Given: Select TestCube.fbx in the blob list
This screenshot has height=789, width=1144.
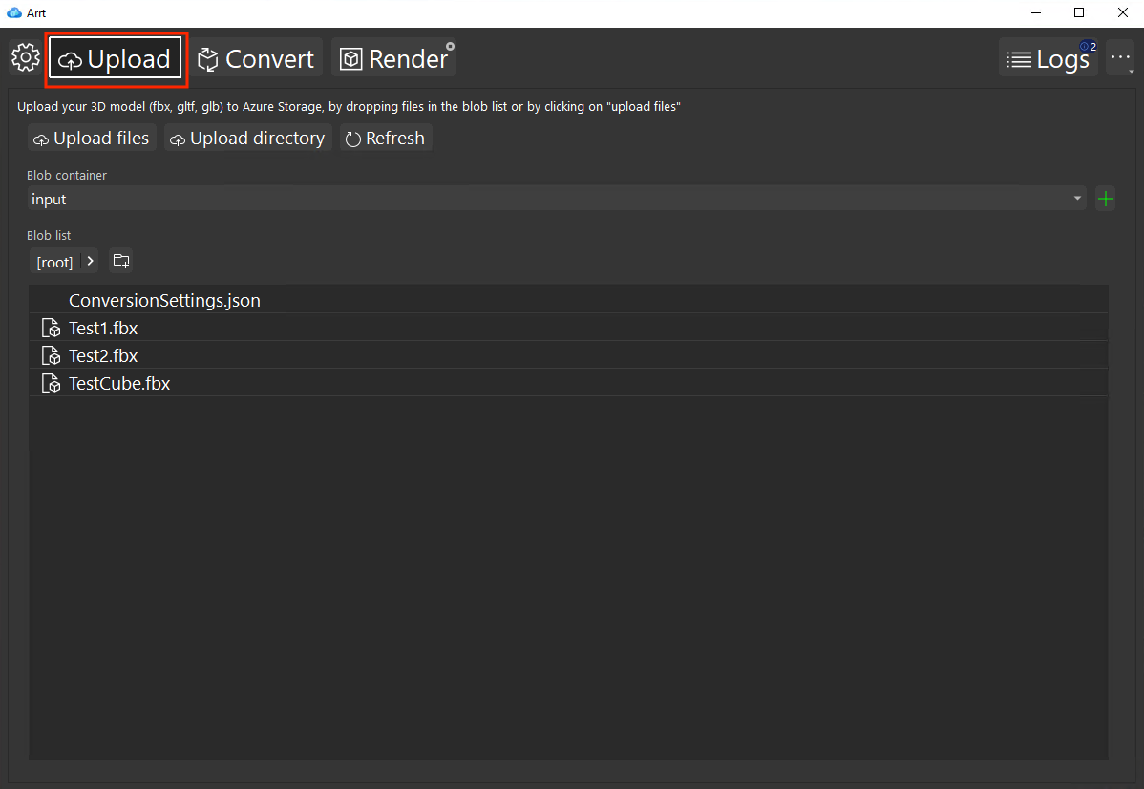Looking at the screenshot, I should [x=568, y=383].
